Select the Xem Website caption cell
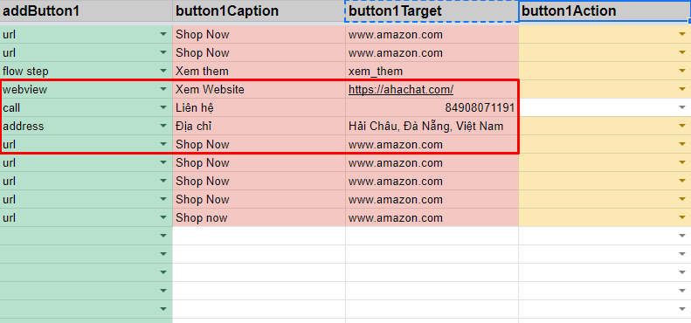The height and width of the screenshot is (323, 691). pos(259,89)
